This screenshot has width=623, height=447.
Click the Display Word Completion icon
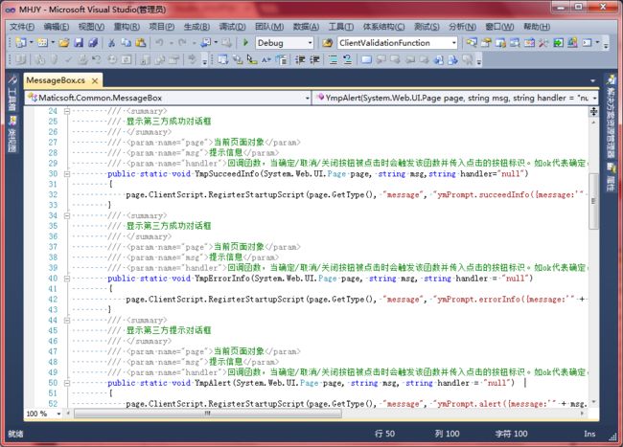point(266,59)
